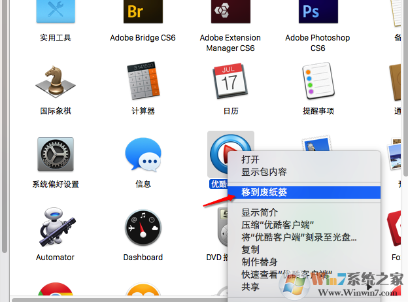The height and width of the screenshot is (302, 408).
Task: Select 显示包内容 from context menu
Action: pos(264,172)
